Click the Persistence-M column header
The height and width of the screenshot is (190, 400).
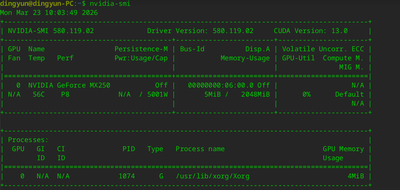coord(141,49)
